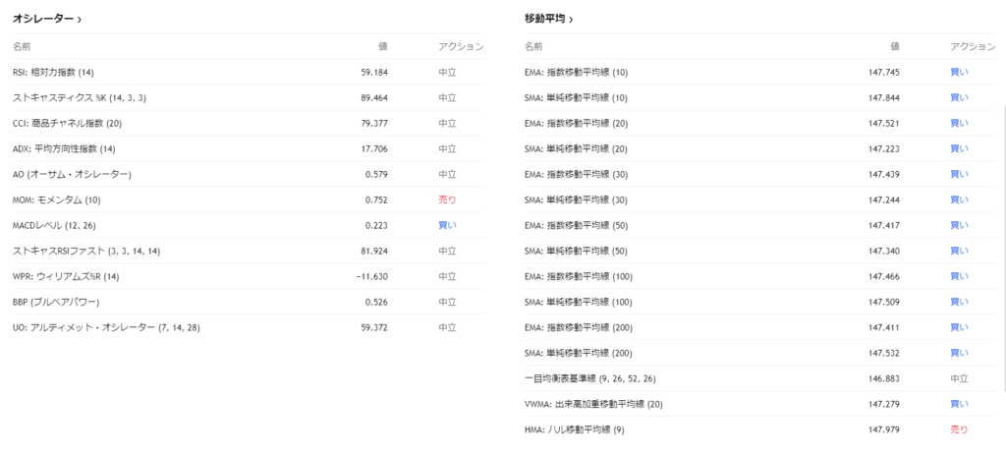Click the アクション column header in オシレーター table
Viewport: 1006px width, 457px height.
click(461, 46)
